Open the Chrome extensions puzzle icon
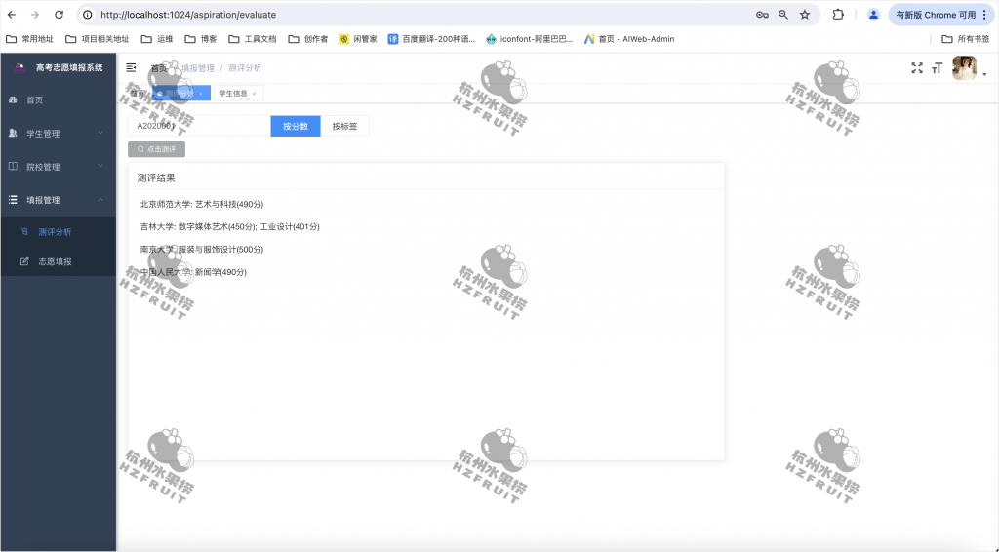The image size is (999, 552). pos(838,15)
